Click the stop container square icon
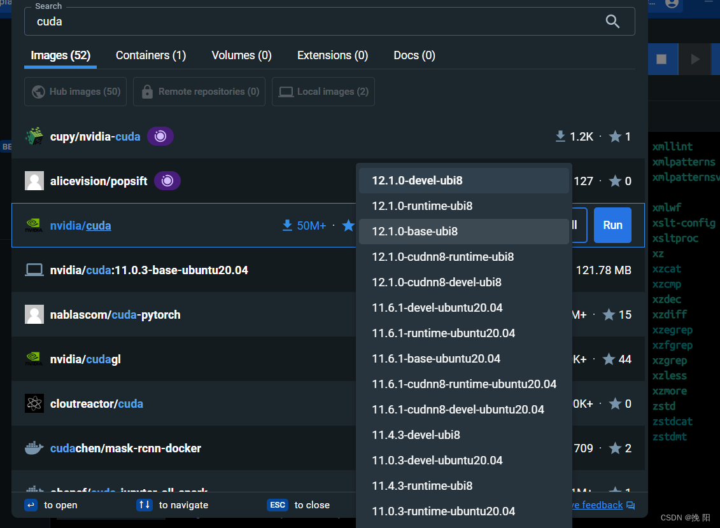This screenshot has width=720, height=528. pos(663,59)
